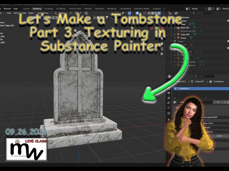Click the mesh data icon beside Cube.002
This screenshot has height=171, width=229.
pyautogui.click(x=195, y=35)
